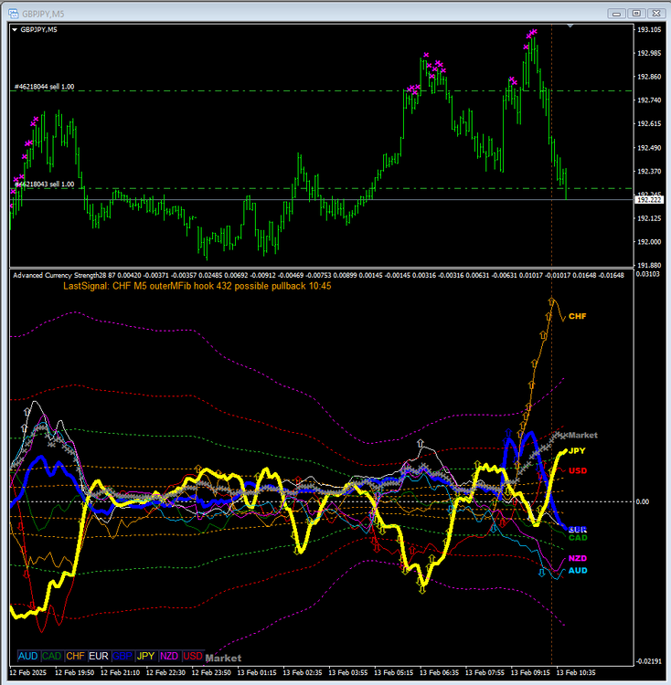
Task: Click the chart shift triangle marker at top
Action: 570,26
